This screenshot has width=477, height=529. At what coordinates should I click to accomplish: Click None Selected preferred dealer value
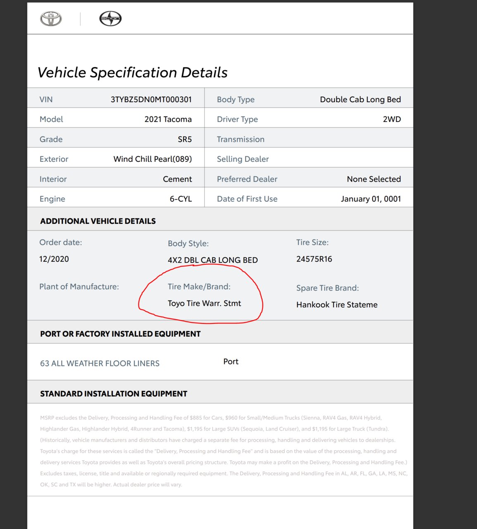tap(374, 179)
